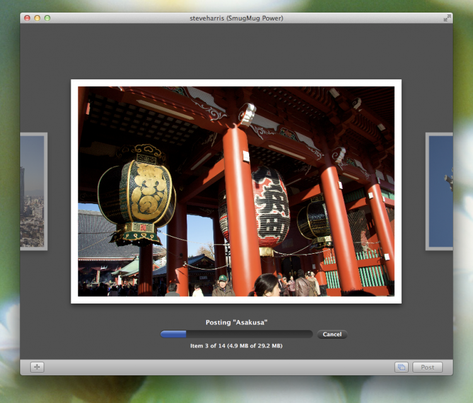The width and height of the screenshot is (473, 403).
Task: Select the next photo thumbnail on the right
Action: click(x=440, y=191)
